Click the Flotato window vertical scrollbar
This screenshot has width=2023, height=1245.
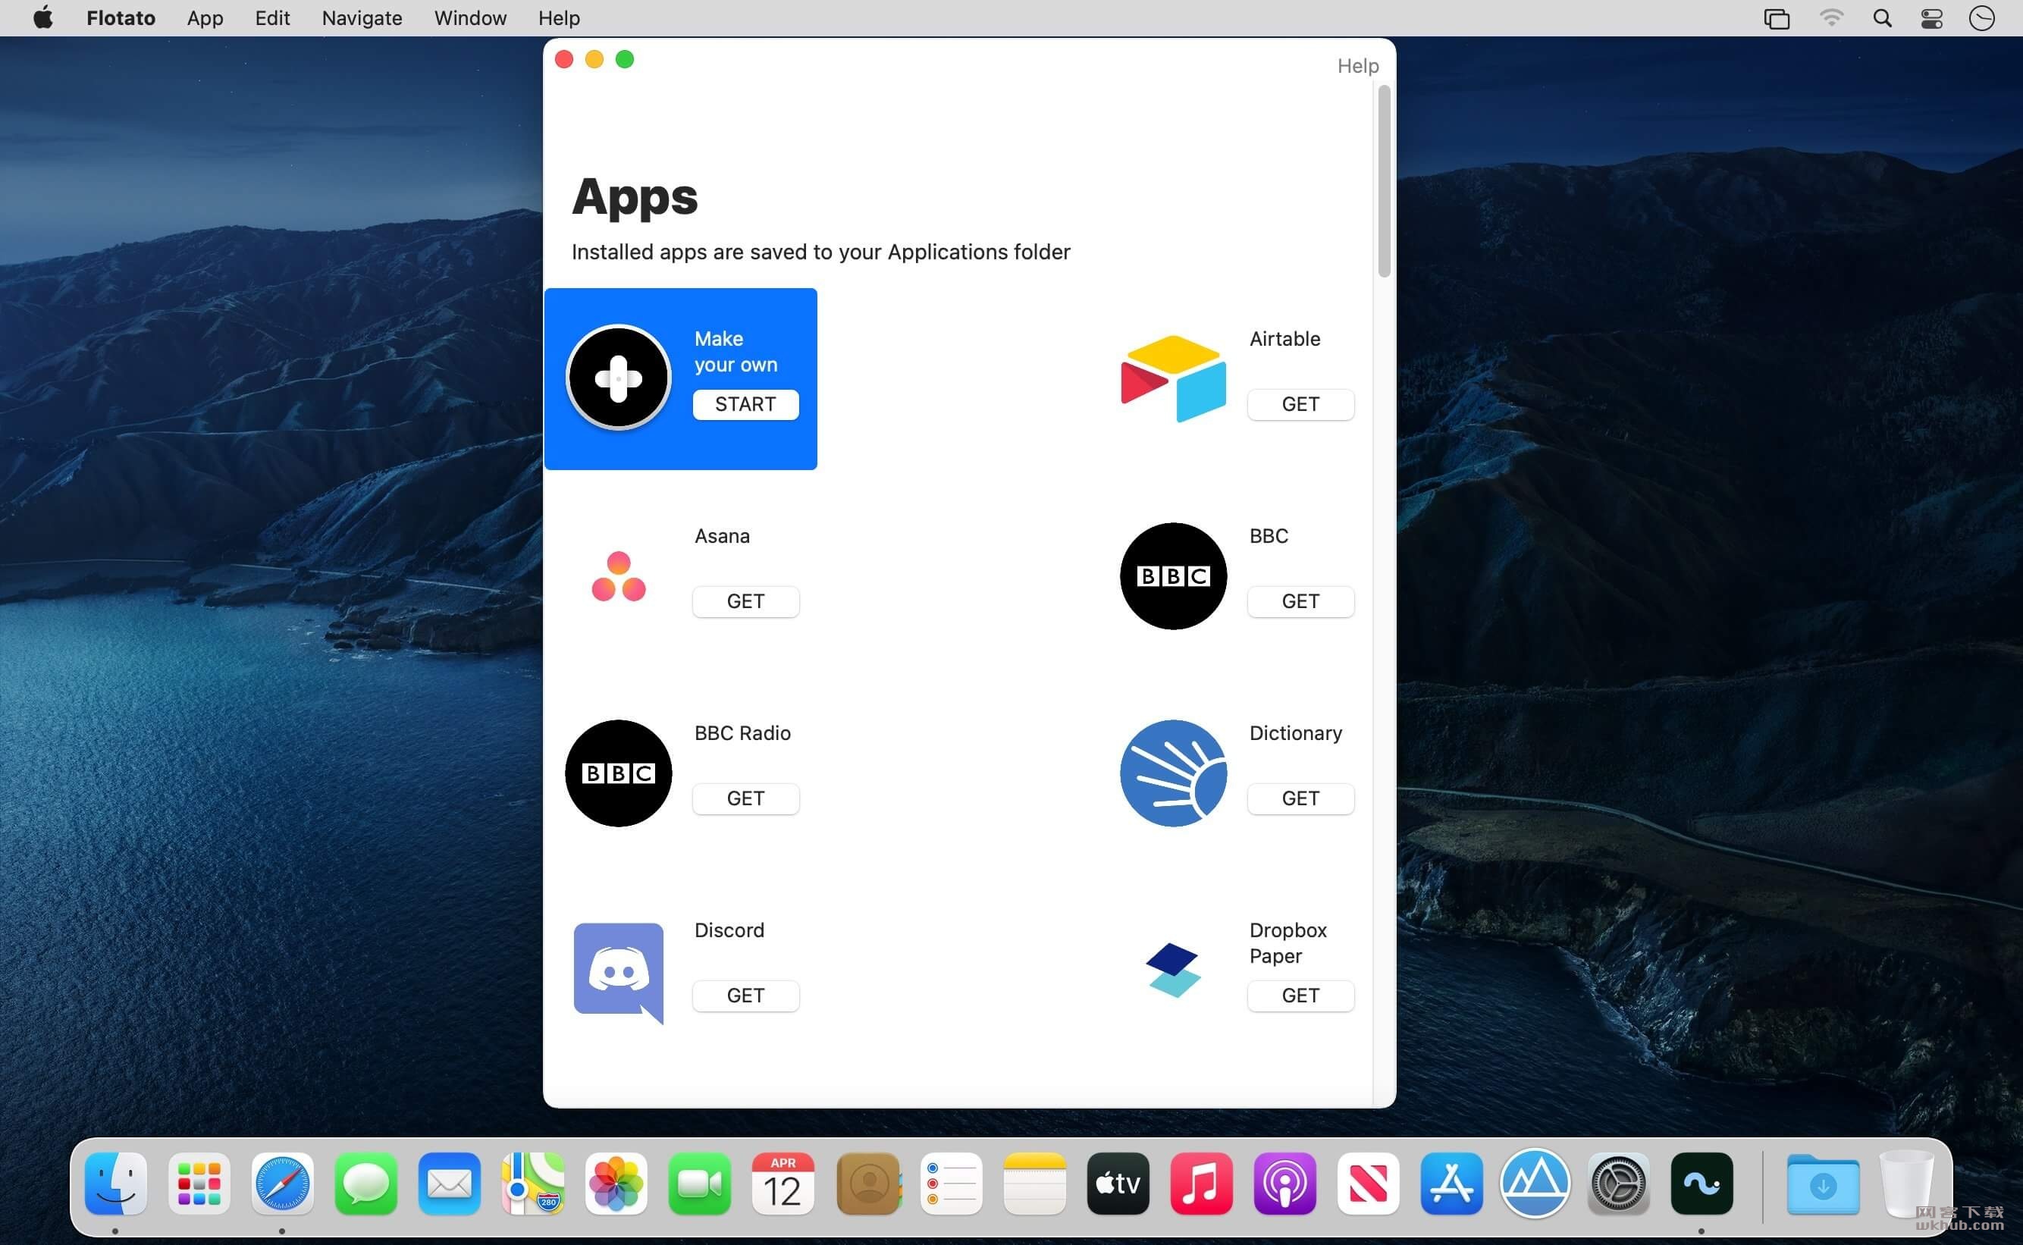1384,181
